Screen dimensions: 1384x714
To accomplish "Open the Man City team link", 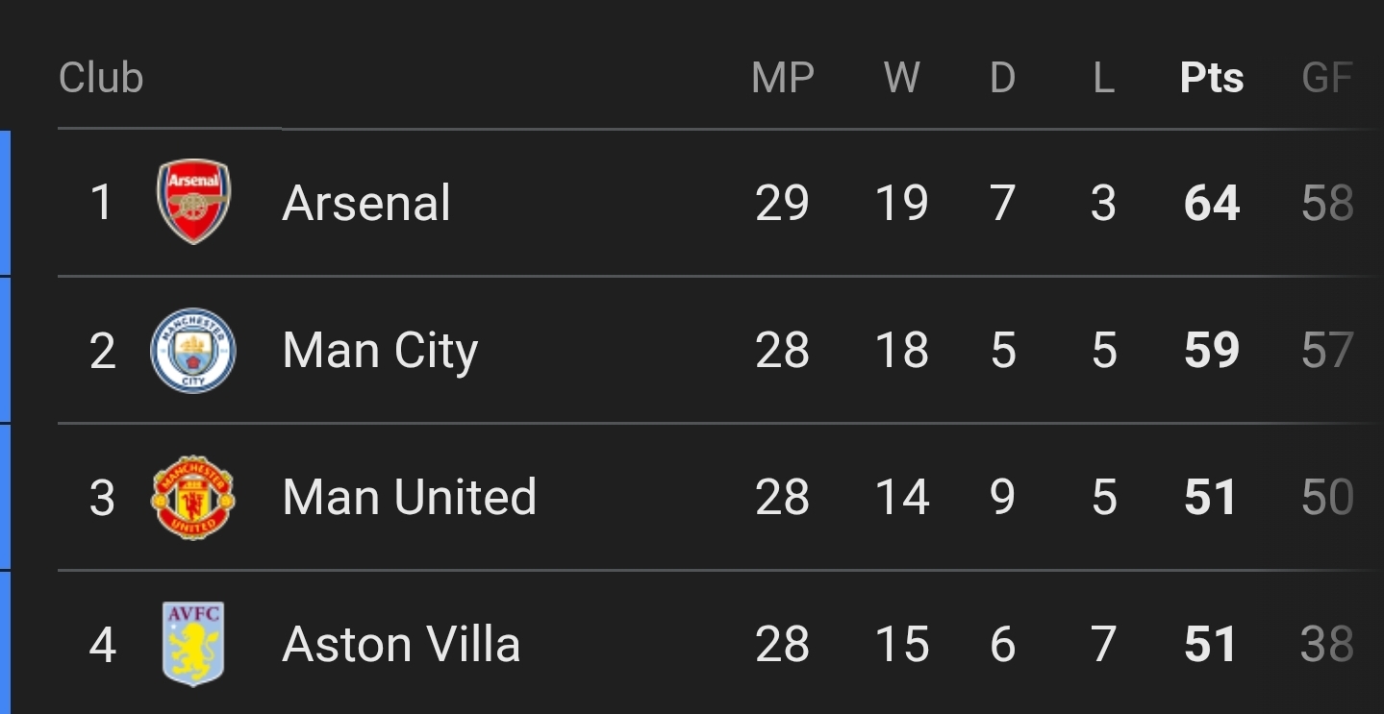I will click(380, 351).
